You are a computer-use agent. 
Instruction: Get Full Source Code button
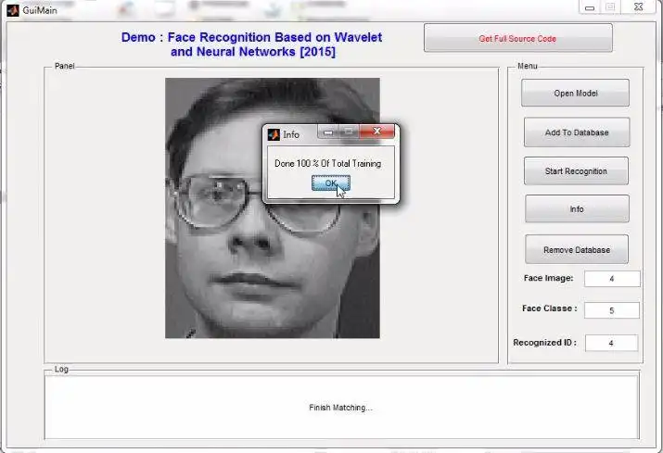point(518,39)
